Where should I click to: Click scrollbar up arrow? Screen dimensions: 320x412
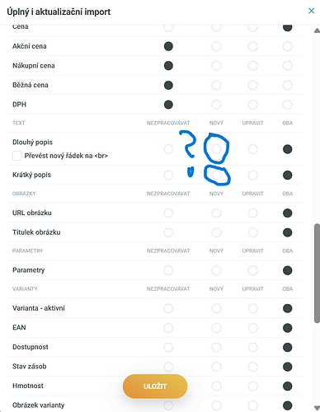click(317, 30)
